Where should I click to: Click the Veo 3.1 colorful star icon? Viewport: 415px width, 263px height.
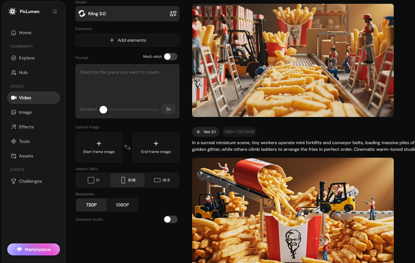[x=198, y=132]
